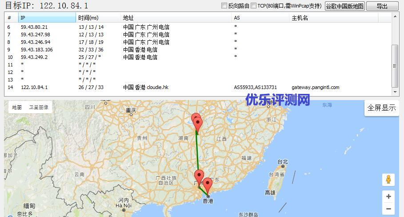Click the 时间(ms) column header
The height and width of the screenshot is (217, 404).
click(98, 18)
